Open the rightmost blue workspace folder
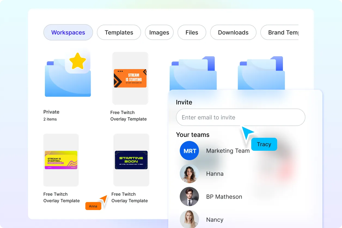The width and height of the screenshot is (342, 228). [x=261, y=73]
